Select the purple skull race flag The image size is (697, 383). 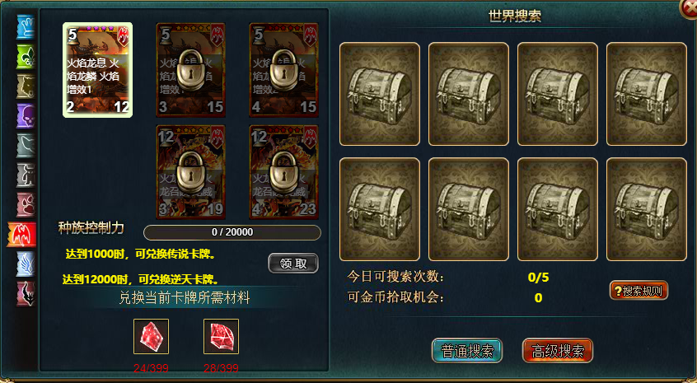pos(26,116)
